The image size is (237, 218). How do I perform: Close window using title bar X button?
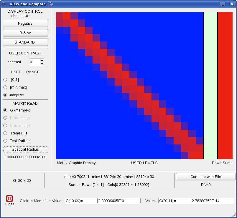click(x=232, y=4)
